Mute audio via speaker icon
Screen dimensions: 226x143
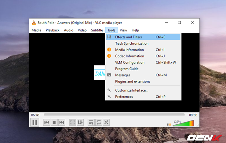coord(168,124)
